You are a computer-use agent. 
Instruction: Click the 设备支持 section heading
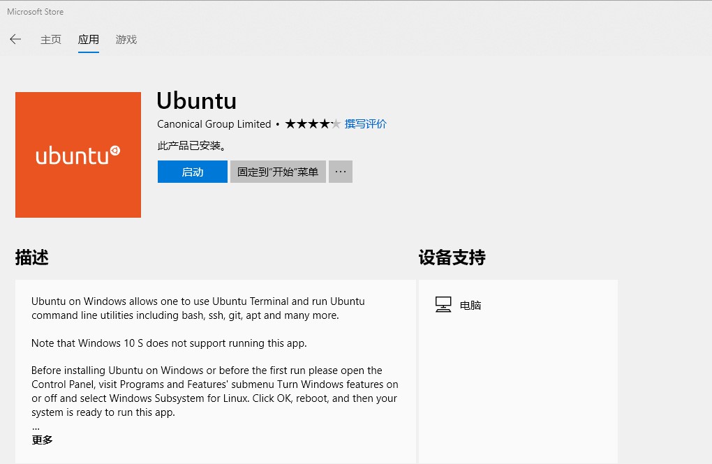click(452, 257)
